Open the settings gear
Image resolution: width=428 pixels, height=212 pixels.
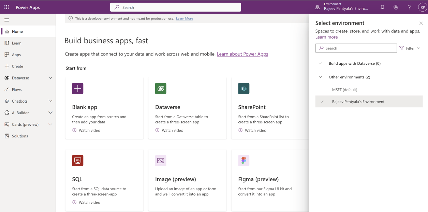coord(396,7)
